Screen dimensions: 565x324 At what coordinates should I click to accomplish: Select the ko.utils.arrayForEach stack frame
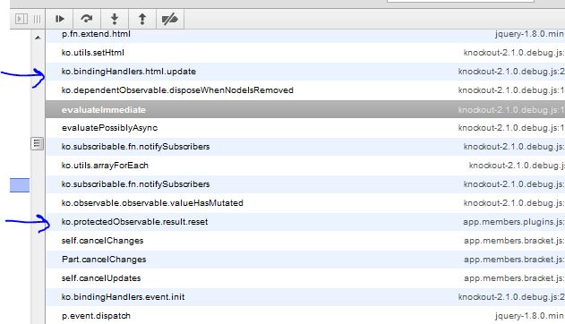(305, 166)
